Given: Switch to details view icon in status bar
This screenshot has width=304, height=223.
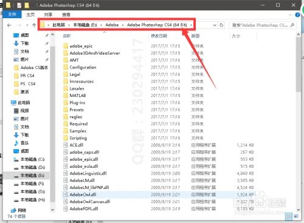Looking at the screenshot, I should pos(289,216).
